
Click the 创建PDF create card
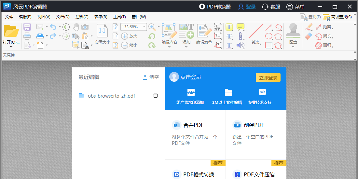[256, 135]
